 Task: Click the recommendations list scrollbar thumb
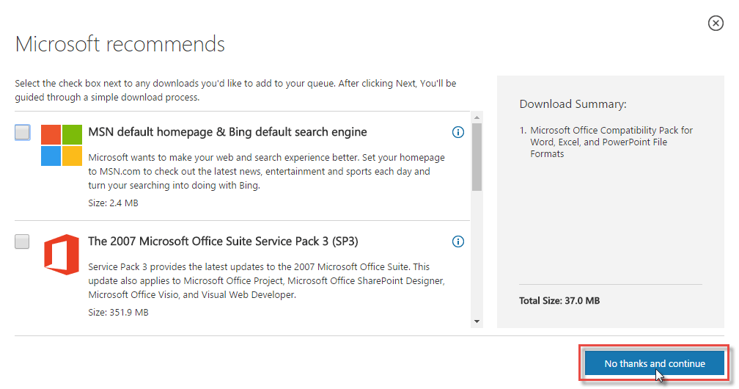[x=477, y=157]
